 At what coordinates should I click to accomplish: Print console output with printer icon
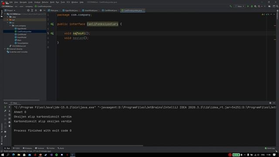[x=10, y=122]
